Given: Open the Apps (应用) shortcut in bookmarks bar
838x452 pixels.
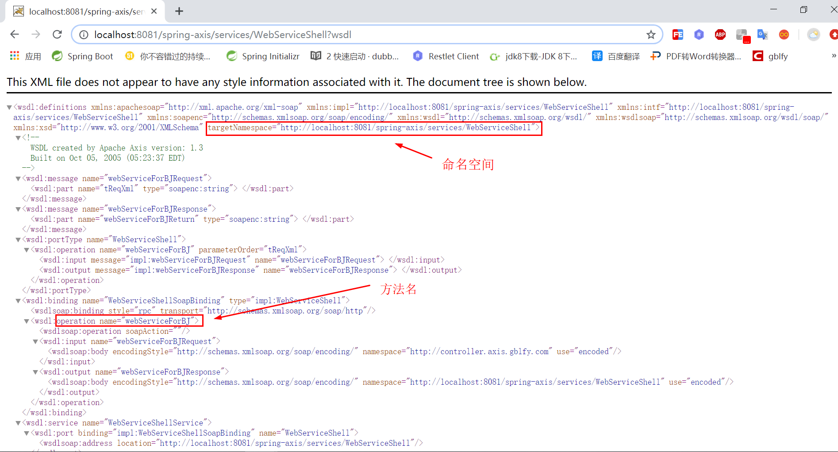Looking at the screenshot, I should point(26,56).
